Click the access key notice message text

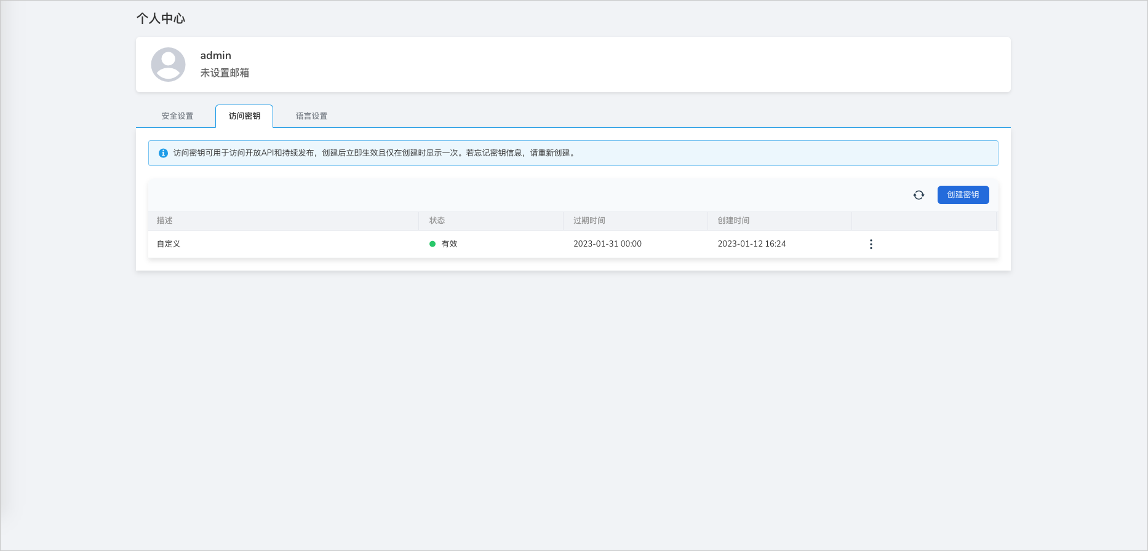(375, 153)
